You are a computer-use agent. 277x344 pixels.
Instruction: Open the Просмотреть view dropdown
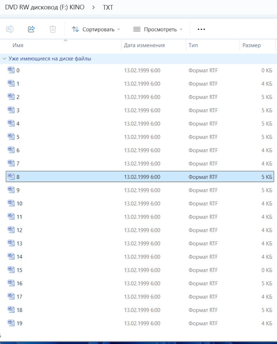click(158, 29)
